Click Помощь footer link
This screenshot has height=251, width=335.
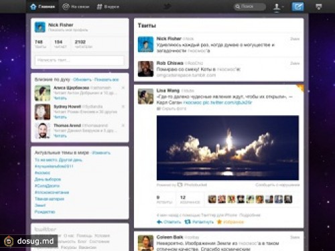tap(84, 236)
